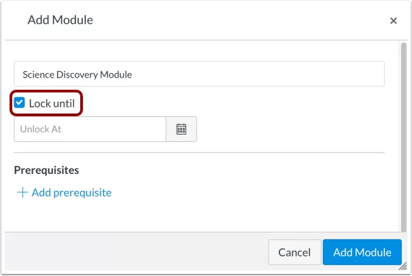Click empty header area beside dialog title
The width and height of the screenshot is (412, 276).
pyautogui.click(x=238, y=20)
